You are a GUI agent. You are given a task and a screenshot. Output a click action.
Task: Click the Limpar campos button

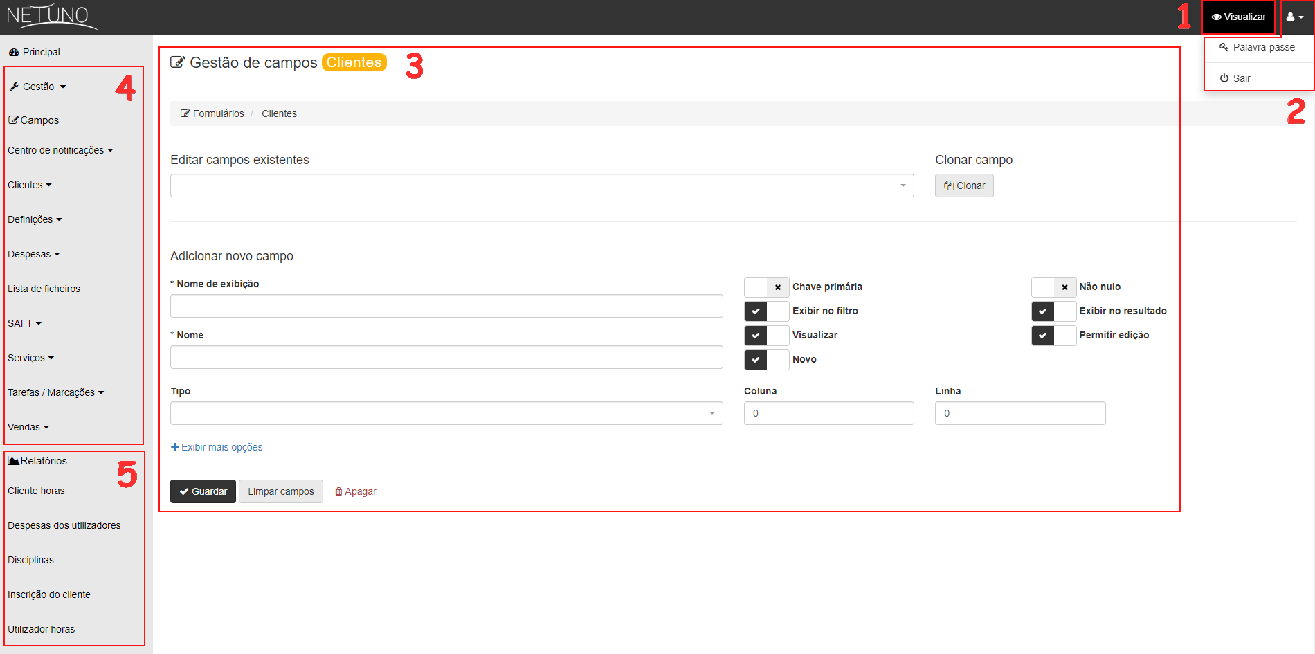pyautogui.click(x=281, y=491)
